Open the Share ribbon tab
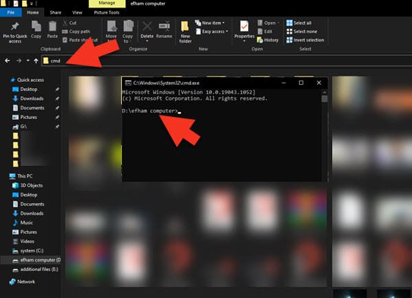Viewport: 412px width, 298px height. (x=56, y=12)
